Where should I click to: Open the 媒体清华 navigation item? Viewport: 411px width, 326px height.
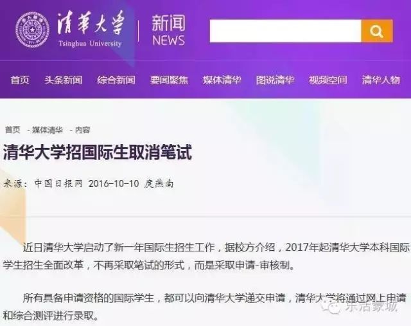(222, 80)
